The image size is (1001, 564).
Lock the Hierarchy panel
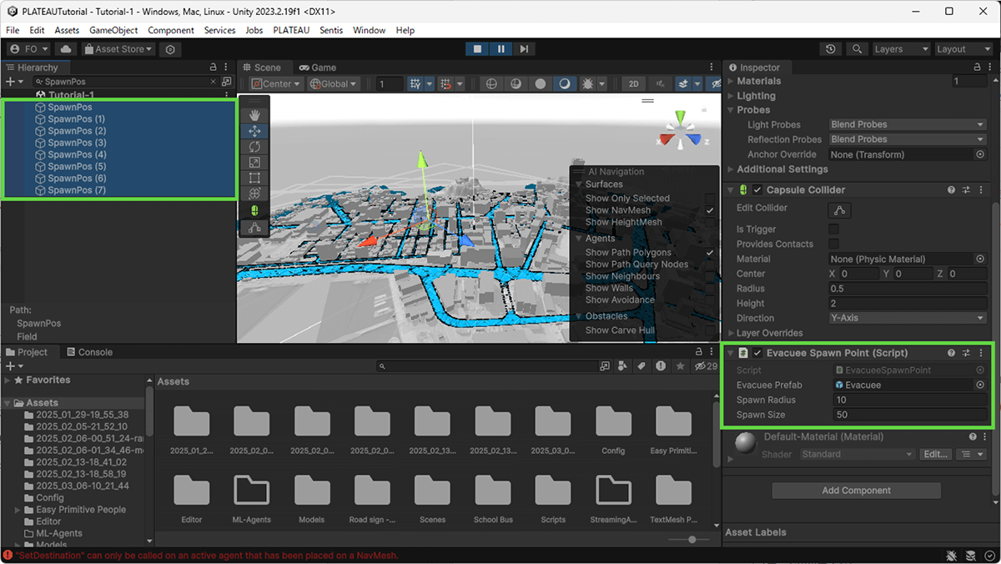pyautogui.click(x=213, y=68)
